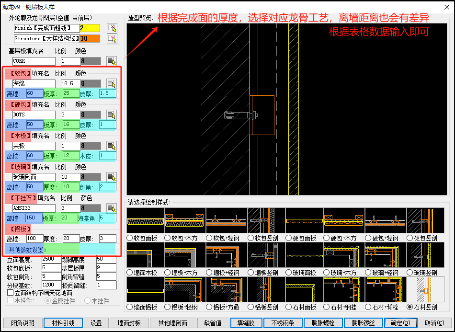Click the 材料引线 button
The image size is (455, 332).
(x=63, y=323)
